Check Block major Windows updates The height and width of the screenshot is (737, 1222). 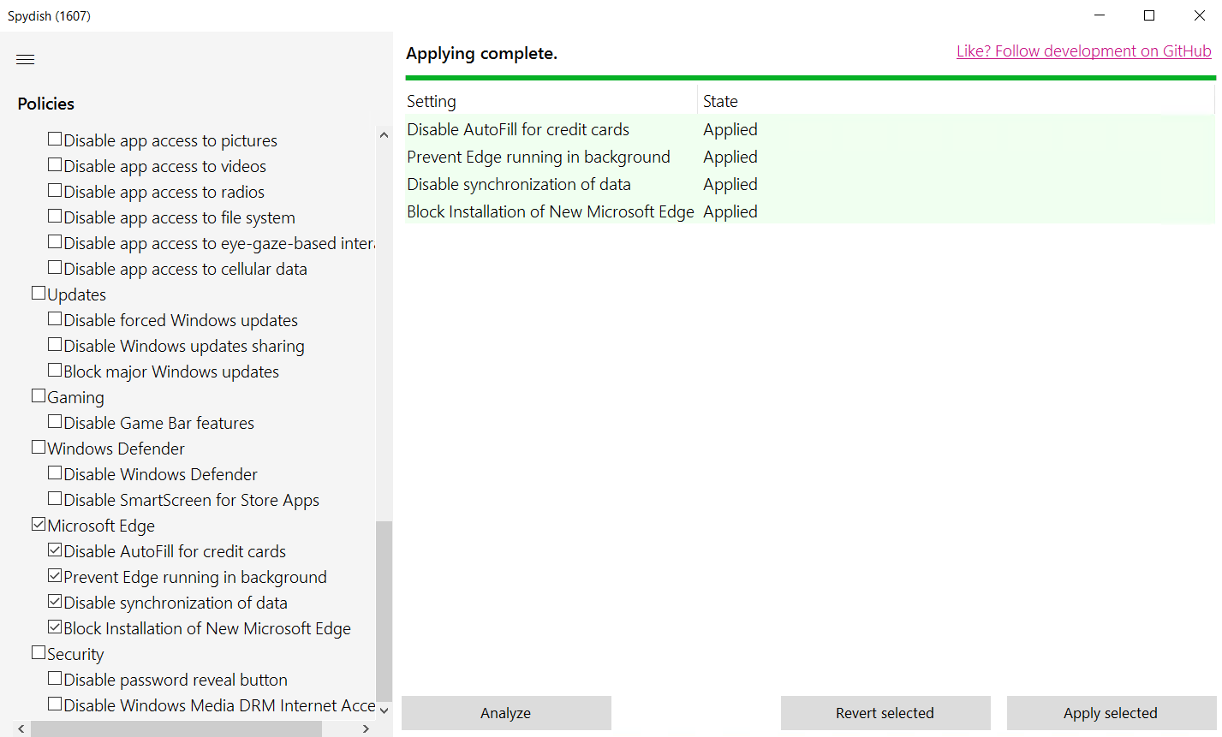pyautogui.click(x=55, y=370)
